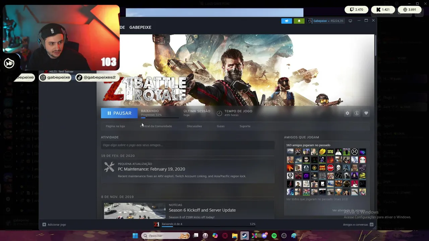The image size is (429, 241).
Task: Click the download progress bar under BAIXANDO
Action: 160,118
